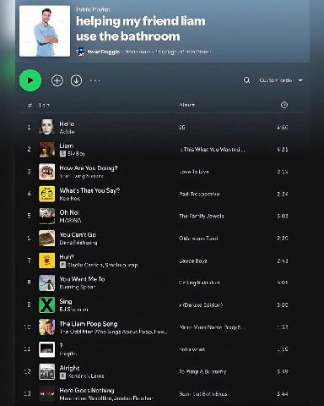
Task: Click the Alright track cover art
Action: [47, 371]
